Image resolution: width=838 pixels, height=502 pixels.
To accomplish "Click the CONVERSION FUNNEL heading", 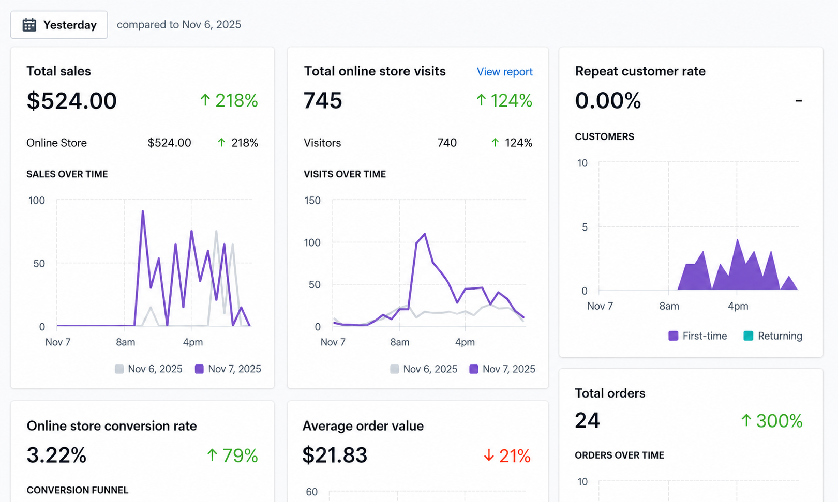I will click(78, 490).
